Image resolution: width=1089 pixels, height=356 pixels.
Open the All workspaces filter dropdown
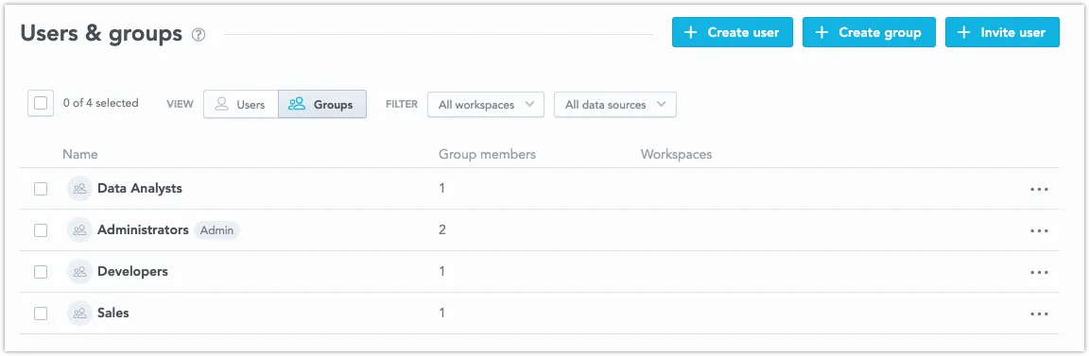(486, 105)
